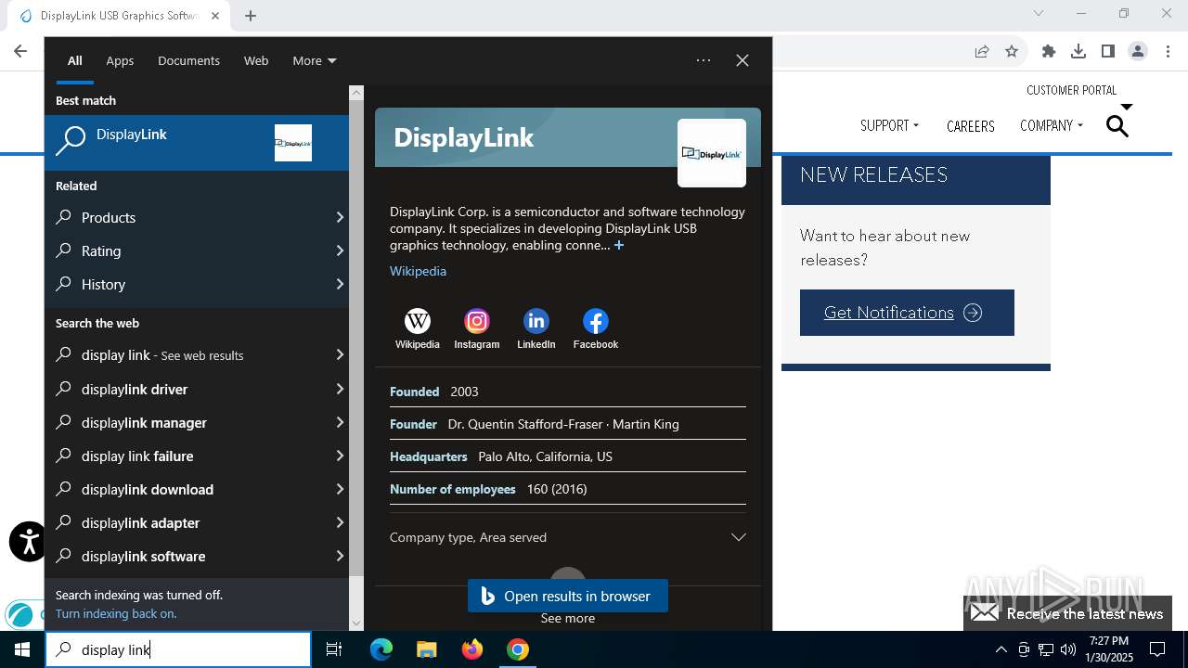This screenshot has height=668, width=1188.
Task: Open DisplayLink's LinkedIn icon
Action: (536, 321)
